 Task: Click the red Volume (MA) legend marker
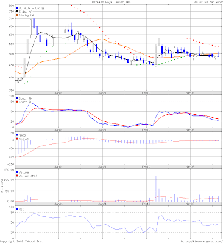point(17,176)
